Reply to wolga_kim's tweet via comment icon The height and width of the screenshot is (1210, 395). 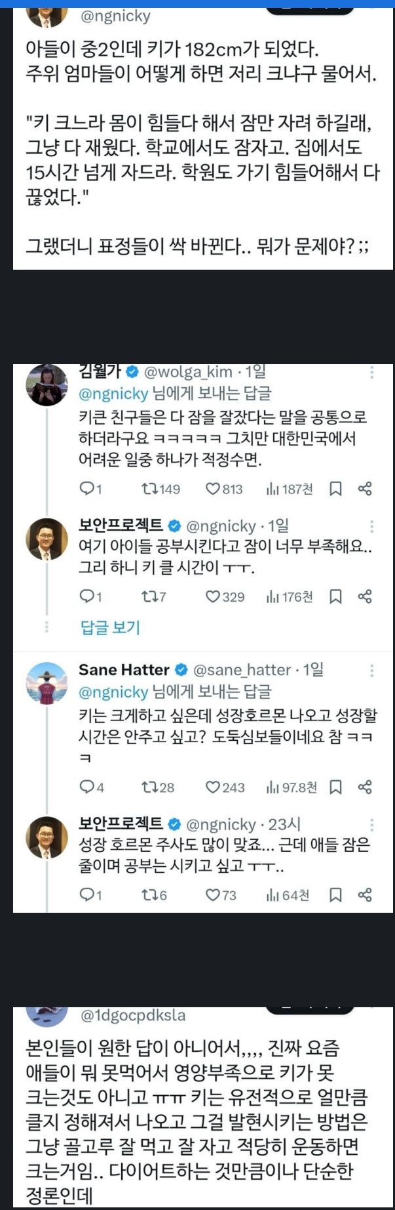[x=87, y=489]
